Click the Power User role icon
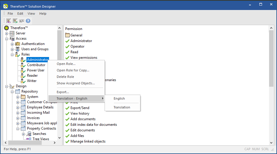The image size is (277, 154). tap(23, 70)
